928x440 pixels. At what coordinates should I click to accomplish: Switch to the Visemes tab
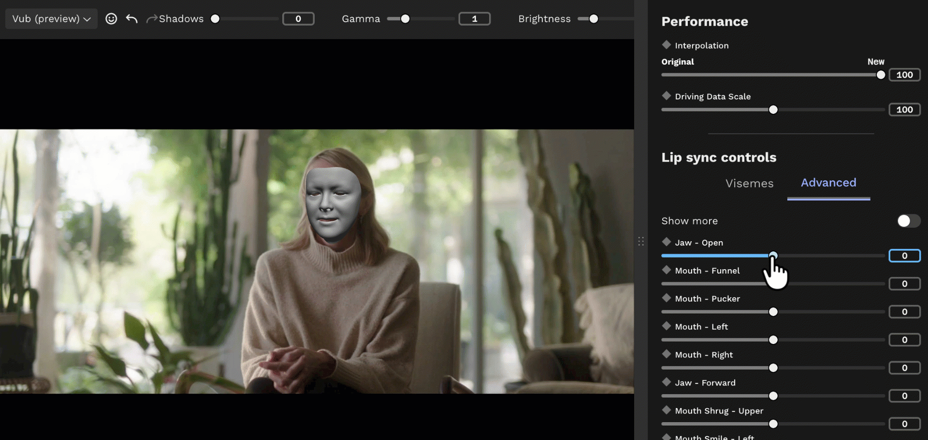(749, 183)
